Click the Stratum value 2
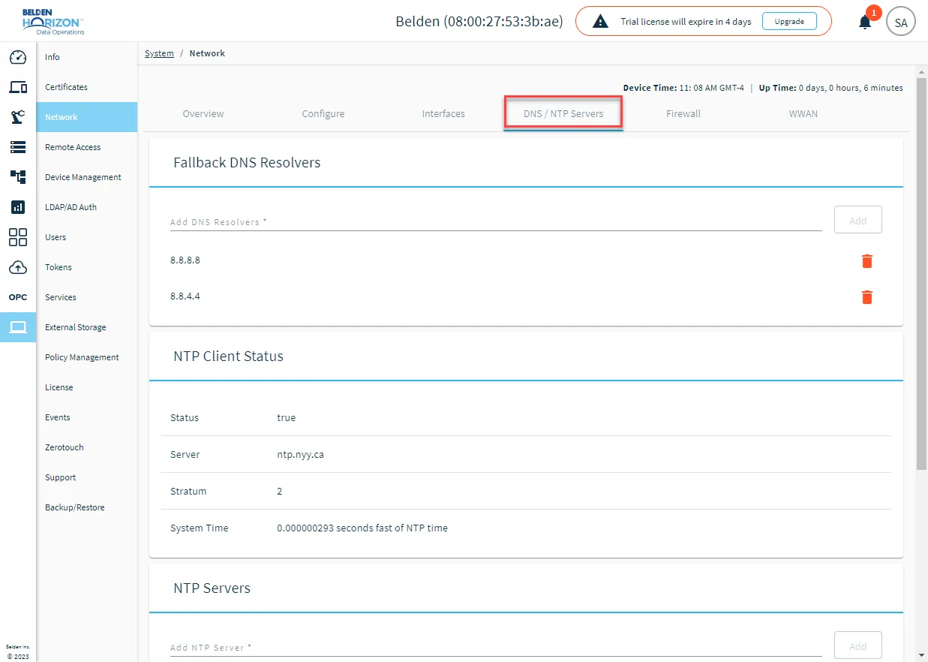The height and width of the screenshot is (662, 928). (280, 491)
